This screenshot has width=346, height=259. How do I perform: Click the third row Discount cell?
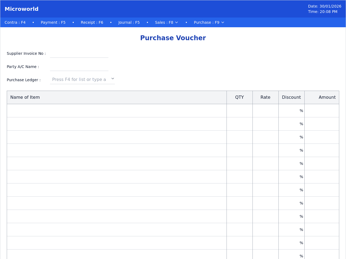tap(291, 137)
